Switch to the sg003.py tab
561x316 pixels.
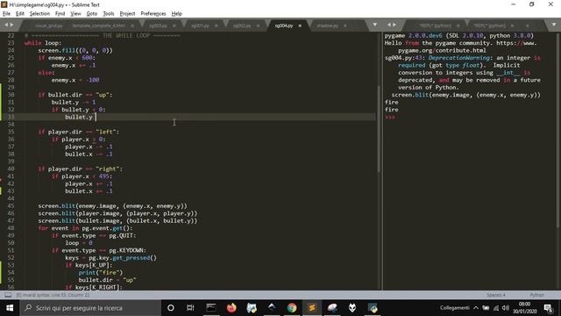(x=158, y=25)
